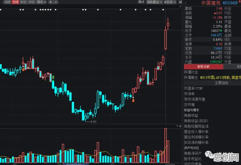
Task: Click the volume panel help question mark
Action: pos(177,126)
